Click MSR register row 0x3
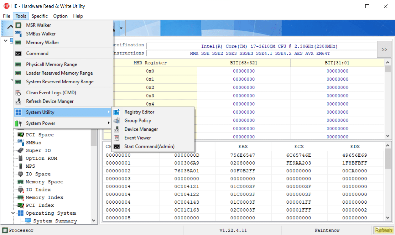The image size is (395, 235). click(x=150, y=96)
